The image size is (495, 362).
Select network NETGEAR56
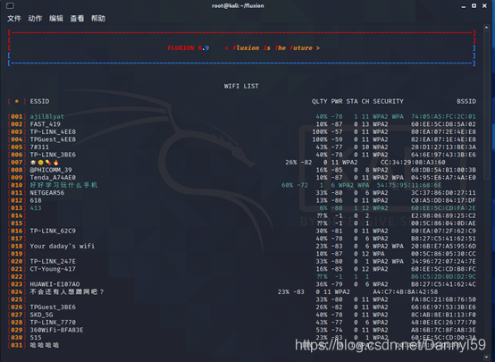47,193
